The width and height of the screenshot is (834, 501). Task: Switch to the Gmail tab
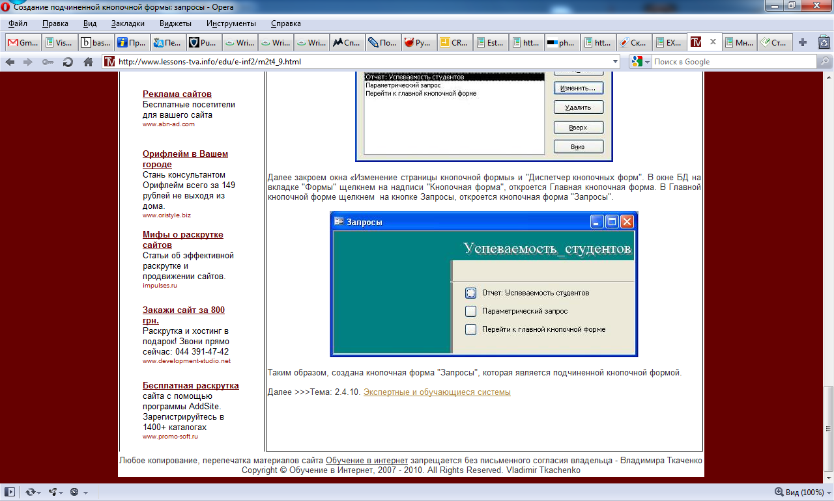(x=23, y=42)
